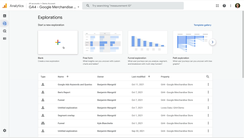244x138 pixels.
Task: Sort by Last modified using the arrow
Action: coord(149,77)
